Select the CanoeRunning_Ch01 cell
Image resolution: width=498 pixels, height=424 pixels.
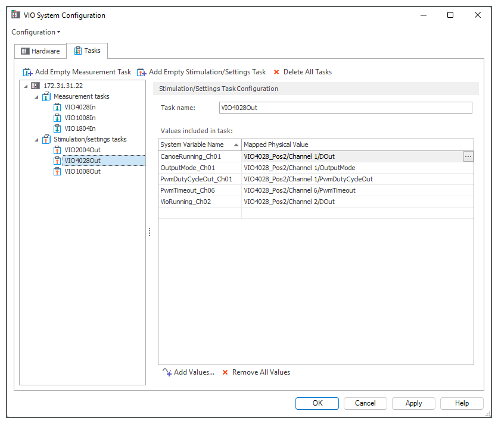click(200, 156)
